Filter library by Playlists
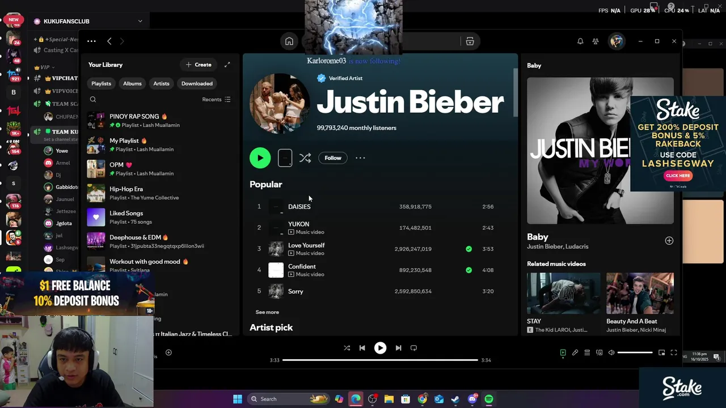Viewport: 726px width, 408px height. tap(102, 84)
